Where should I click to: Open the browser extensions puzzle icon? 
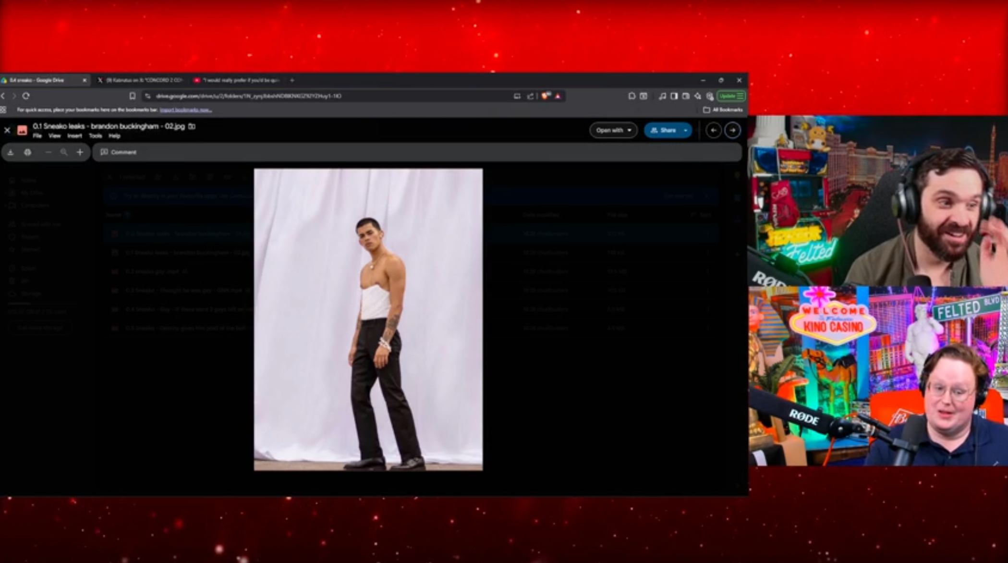[632, 96]
